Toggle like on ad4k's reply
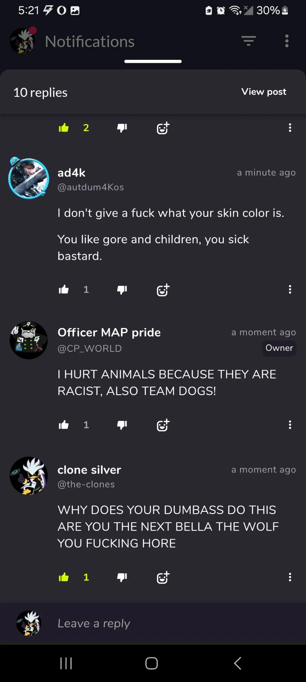Image resolution: width=306 pixels, height=682 pixels. [64, 290]
